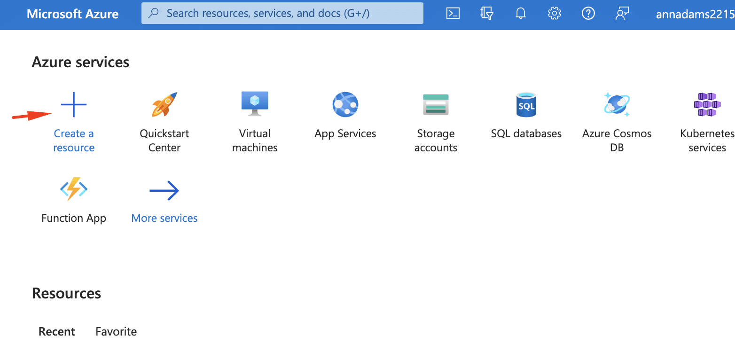Click the Create a resource plus icon
735x344 pixels.
74,104
